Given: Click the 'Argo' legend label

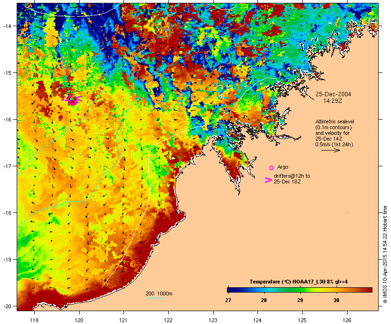Looking at the screenshot, I should click(283, 167).
